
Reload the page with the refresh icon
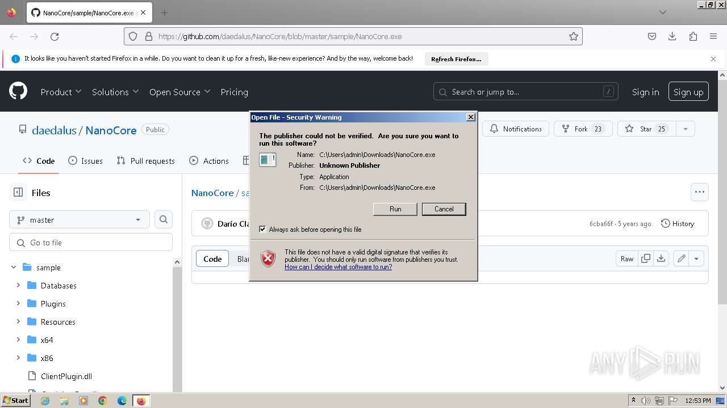[55, 36]
